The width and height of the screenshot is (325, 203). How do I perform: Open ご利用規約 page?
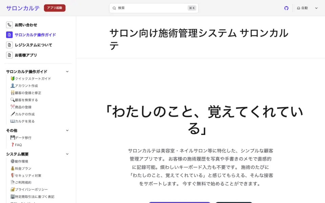pos(21,182)
